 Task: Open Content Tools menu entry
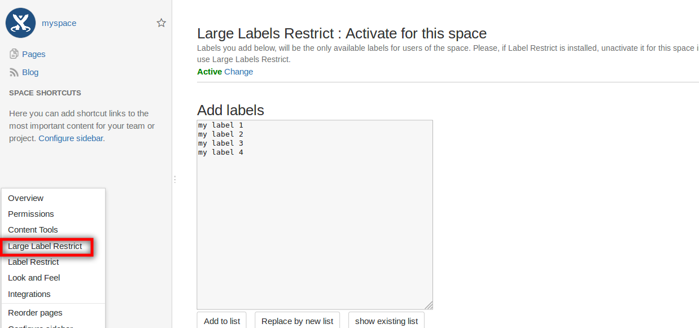[33, 230]
